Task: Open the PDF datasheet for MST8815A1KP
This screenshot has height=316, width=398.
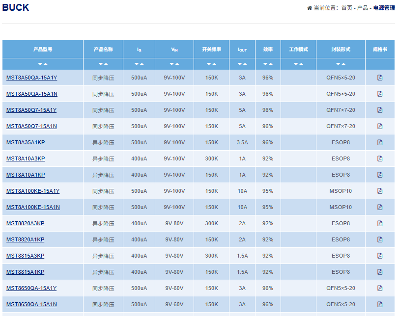Action: (x=380, y=272)
